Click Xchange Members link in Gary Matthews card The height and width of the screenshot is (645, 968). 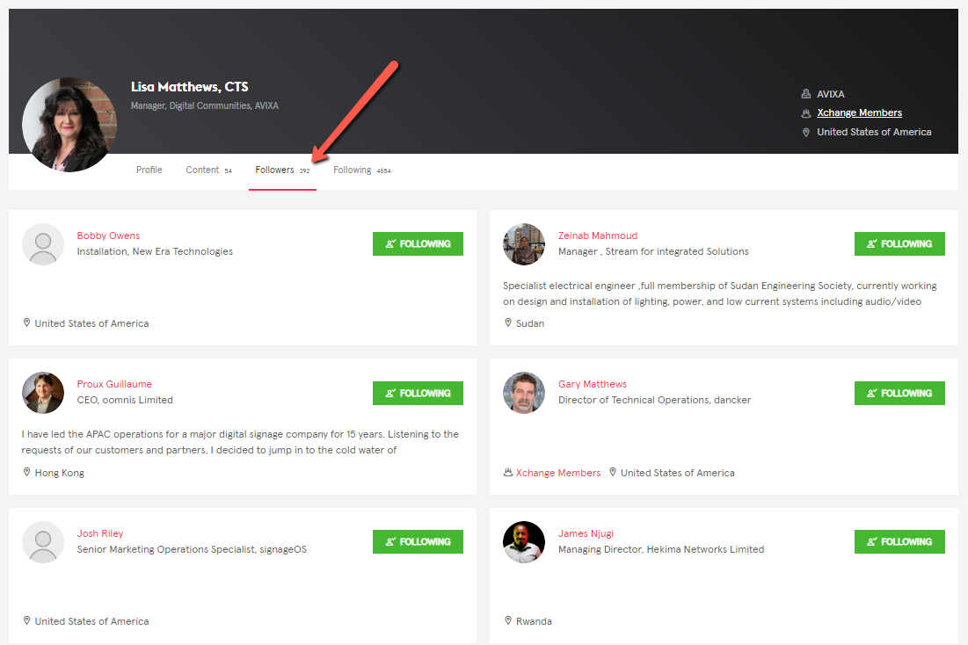pos(557,473)
